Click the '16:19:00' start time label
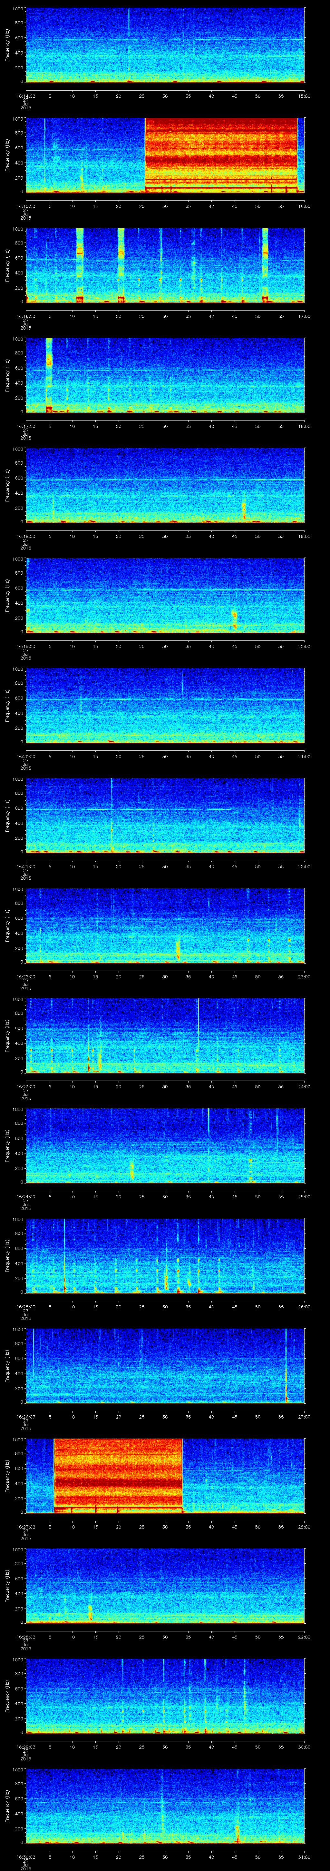This screenshot has height=1871, width=330. (x=25, y=647)
